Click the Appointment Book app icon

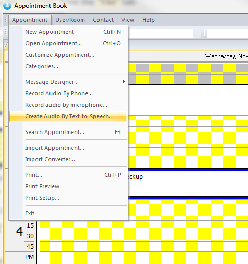(7, 6)
